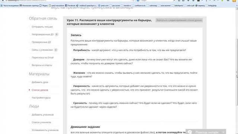Open the Facebook bookmark
Viewport: 238px width, 134px height.
coord(70,6)
